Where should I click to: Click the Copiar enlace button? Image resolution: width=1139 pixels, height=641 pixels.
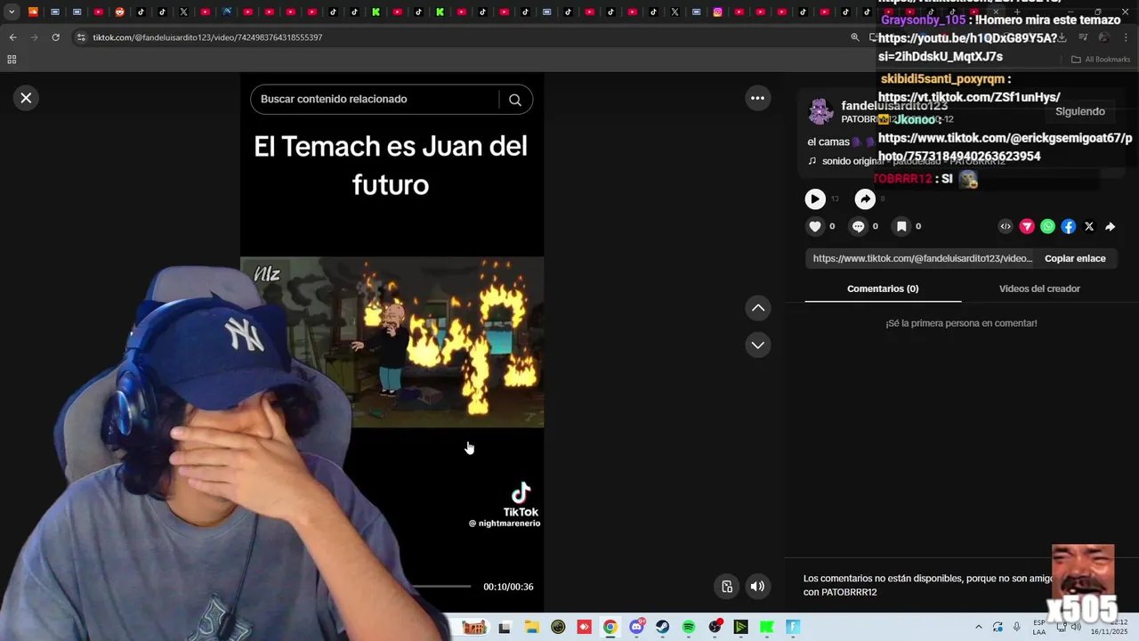[1075, 258]
